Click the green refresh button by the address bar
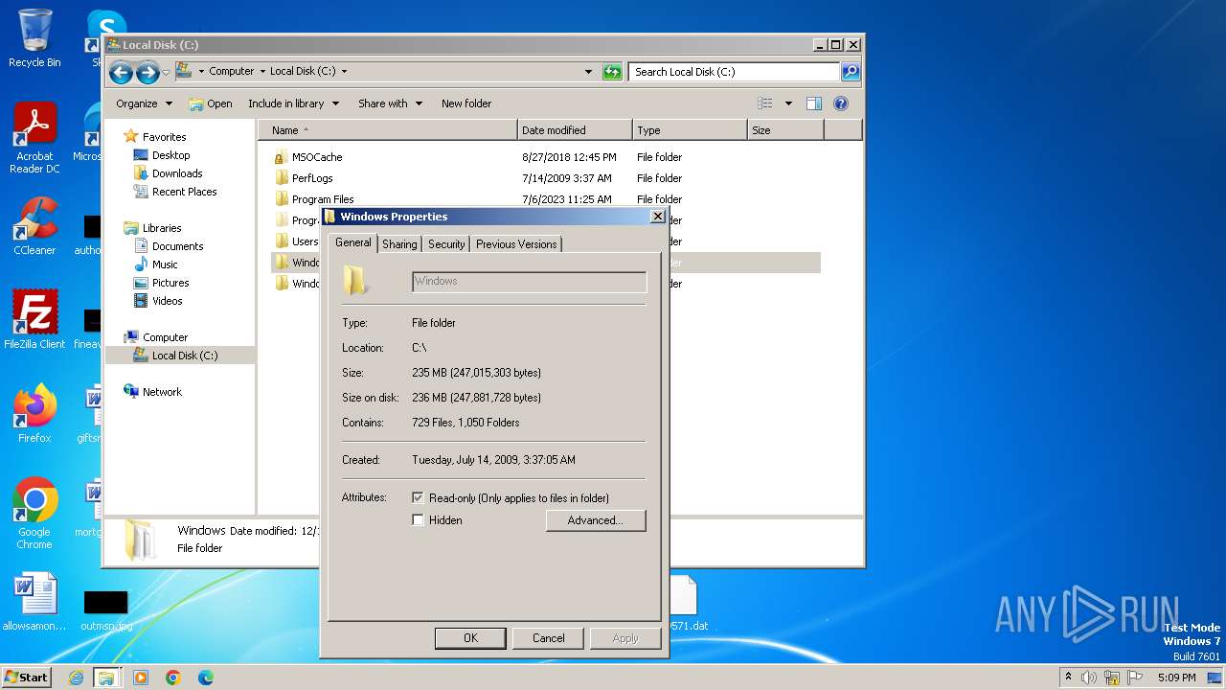Screen dimensions: 1226x690 pyautogui.click(x=612, y=72)
